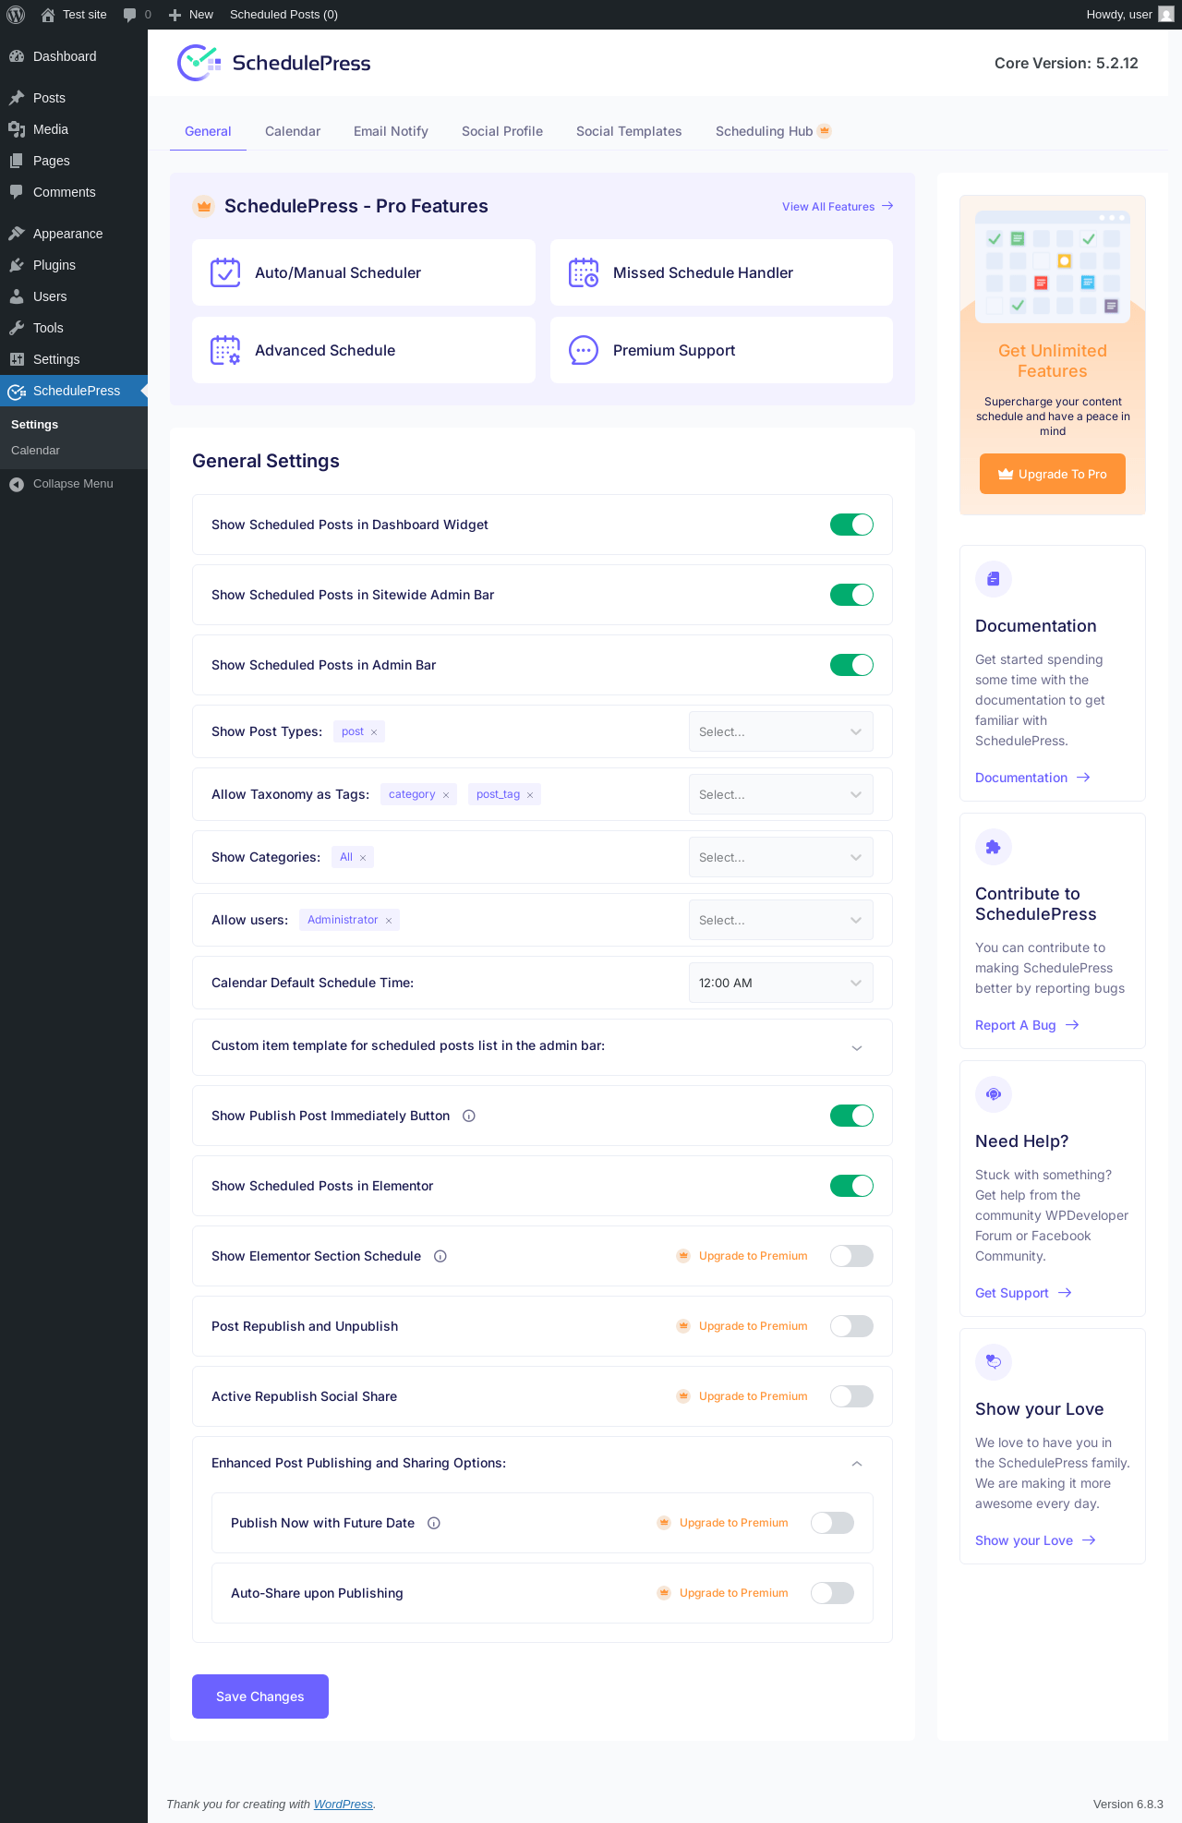Remove the post_tag taxonomy tag
This screenshot has height=1823, width=1182.
pyautogui.click(x=530, y=795)
